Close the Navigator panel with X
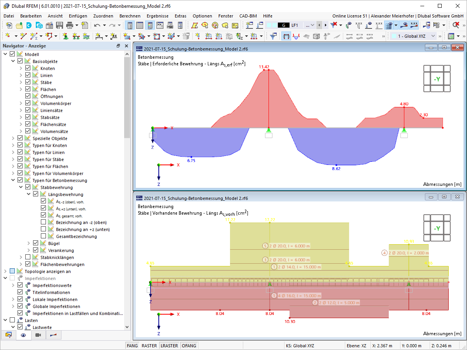 126,46
